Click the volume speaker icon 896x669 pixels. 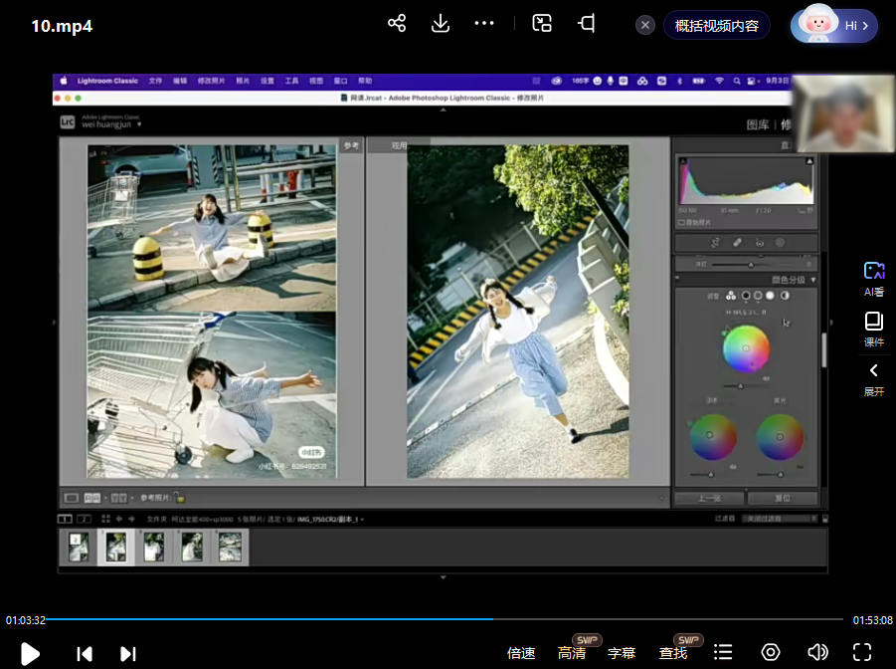coord(817,652)
